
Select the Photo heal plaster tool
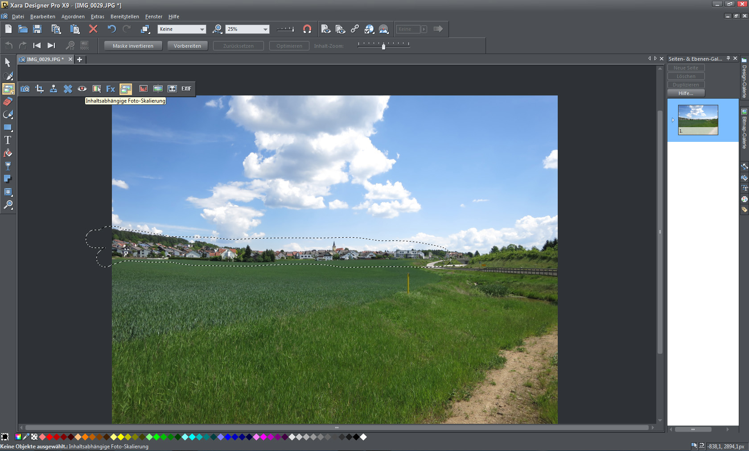coord(68,89)
